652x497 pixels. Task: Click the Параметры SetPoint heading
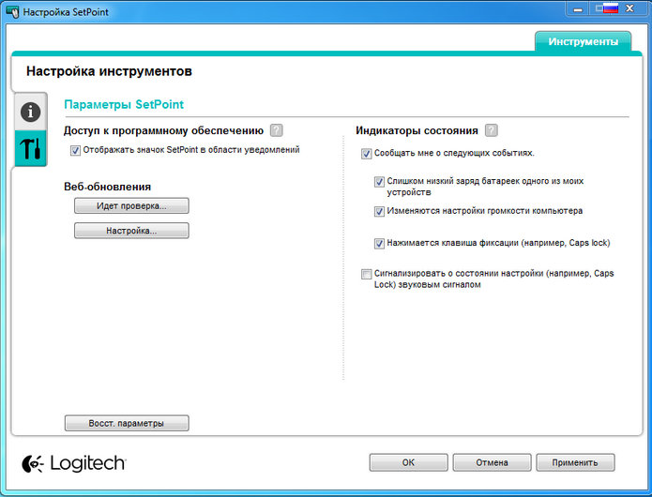pos(124,104)
